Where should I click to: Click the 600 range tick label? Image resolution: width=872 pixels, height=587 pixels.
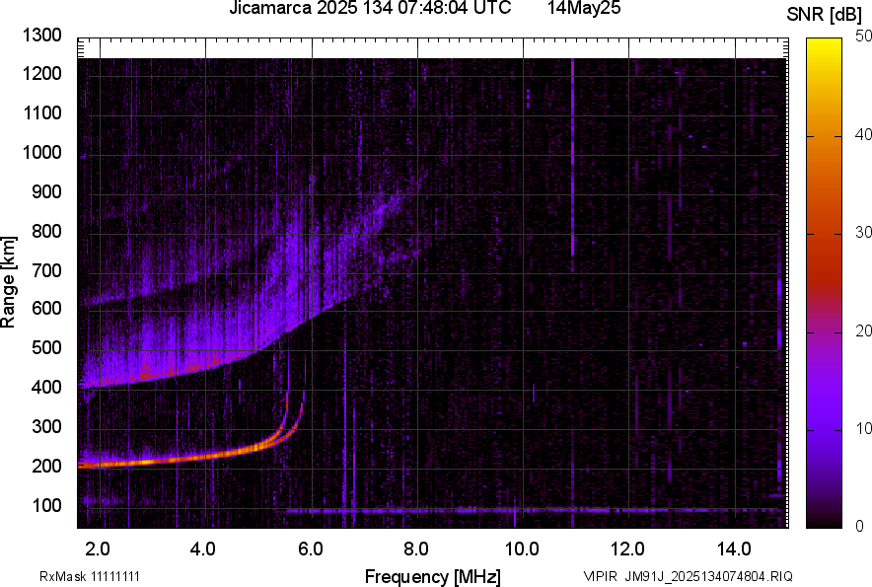(46, 308)
